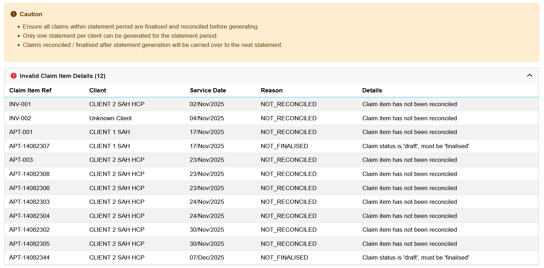Viewport: 544px width, 268px height.
Task: Click claim item APT-14082308
Action: pyautogui.click(x=29, y=174)
